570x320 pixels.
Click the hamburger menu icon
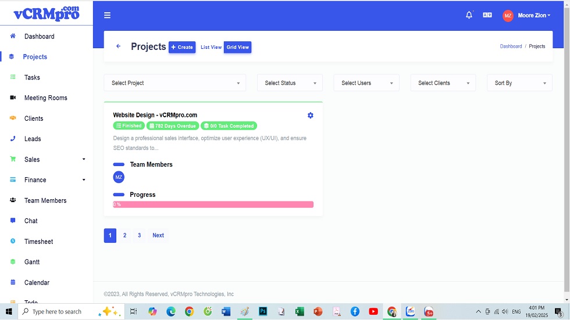tap(107, 16)
